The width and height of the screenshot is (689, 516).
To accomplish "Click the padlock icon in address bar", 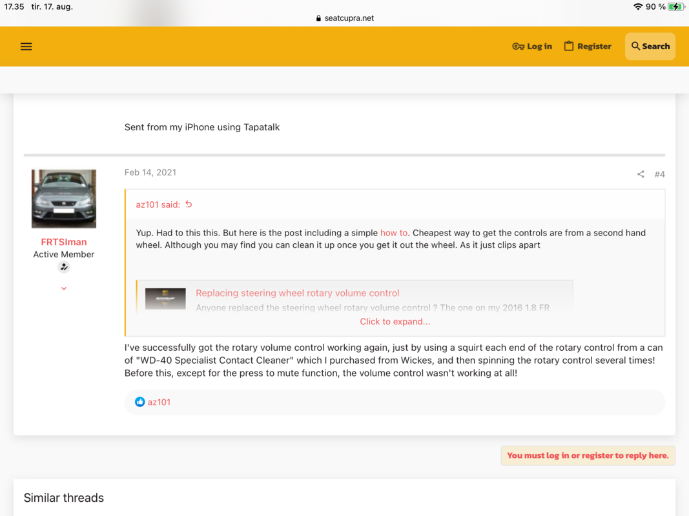I will pyautogui.click(x=318, y=18).
